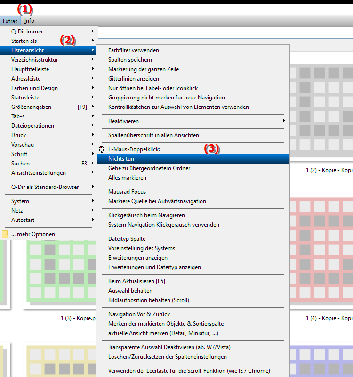
Task: Toggle 'Gitterlinien anzeigen'
Action: (193, 79)
